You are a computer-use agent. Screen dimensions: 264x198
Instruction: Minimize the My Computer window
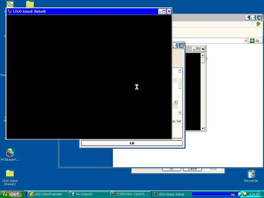248,18
